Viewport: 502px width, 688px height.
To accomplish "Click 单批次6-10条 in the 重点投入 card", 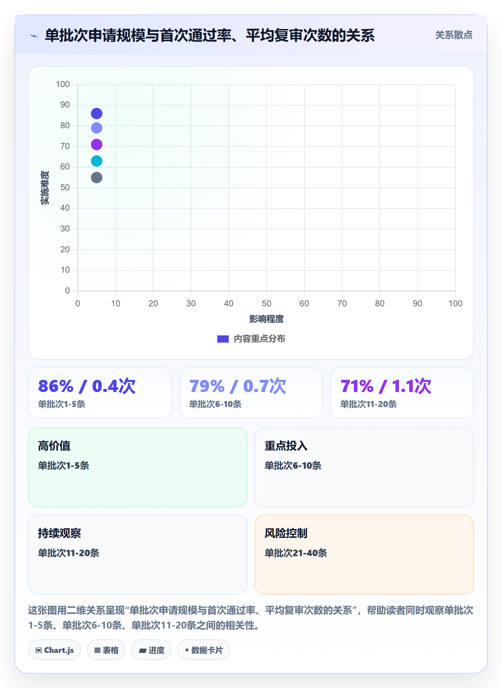I will tap(293, 465).
